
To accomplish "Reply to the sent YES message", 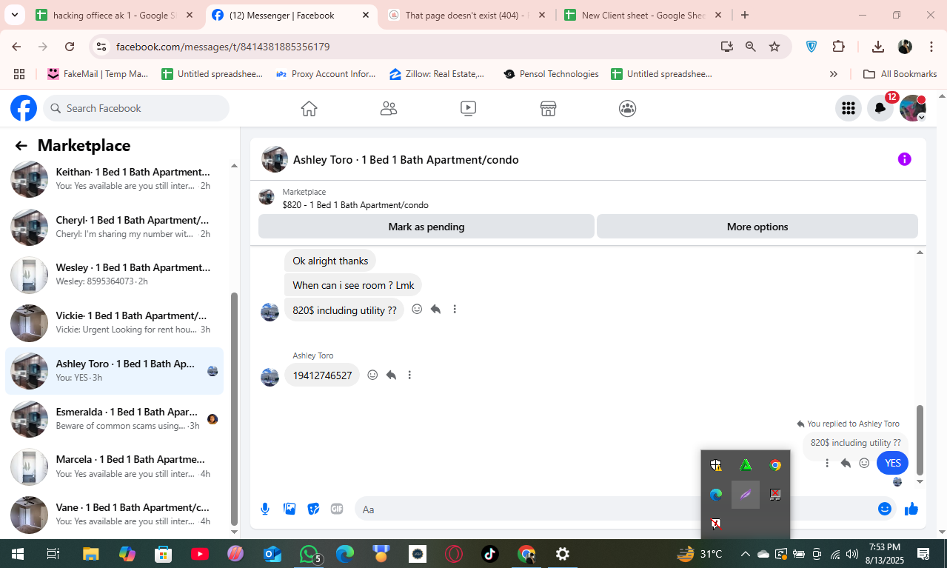I will click(846, 463).
